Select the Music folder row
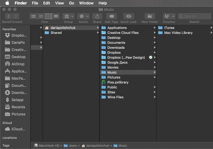Screen dimensions: 213x149 128,72
